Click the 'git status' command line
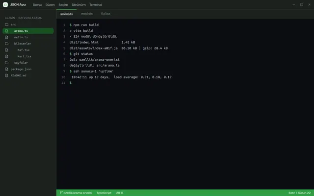 point(81,54)
